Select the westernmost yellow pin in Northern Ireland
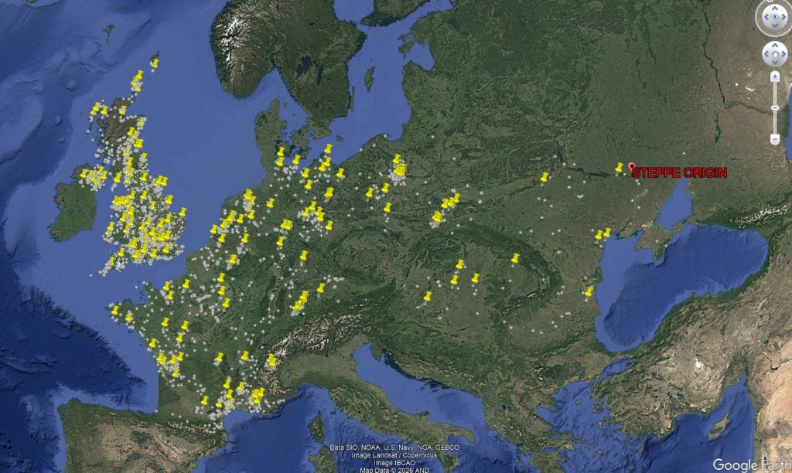 pyautogui.click(x=84, y=174)
